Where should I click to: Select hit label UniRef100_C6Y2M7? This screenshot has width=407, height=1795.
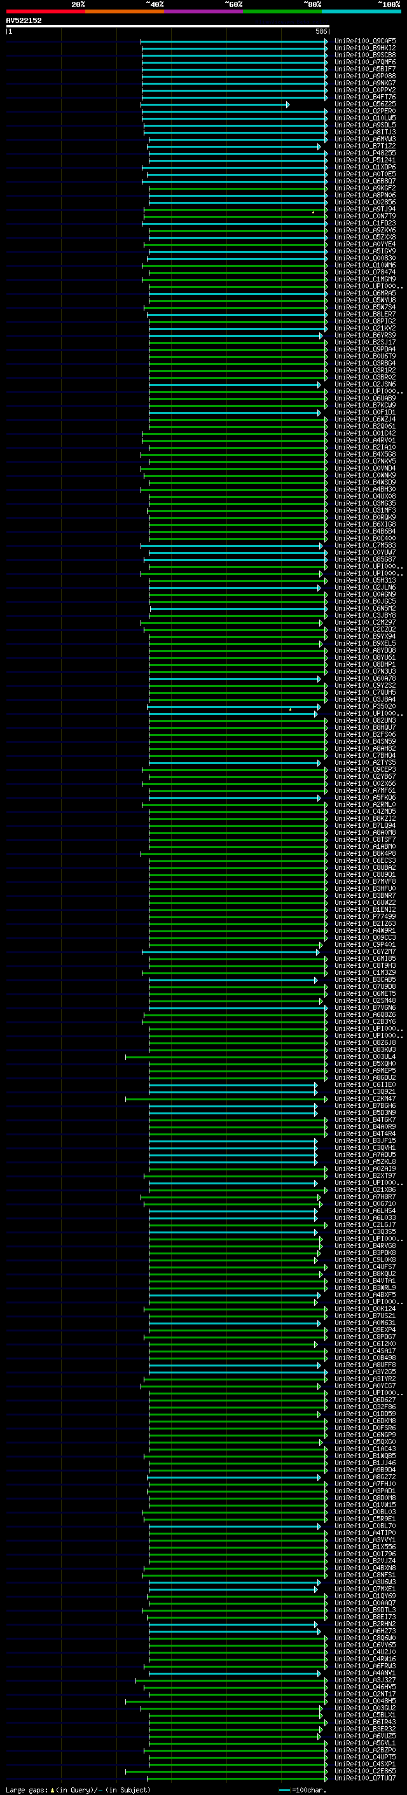pyautogui.click(x=365, y=952)
